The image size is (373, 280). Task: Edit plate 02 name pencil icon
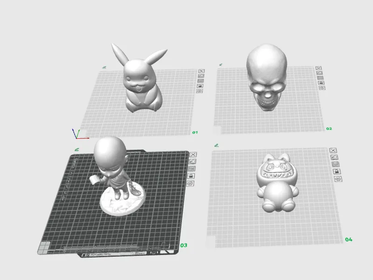[x=221, y=64]
